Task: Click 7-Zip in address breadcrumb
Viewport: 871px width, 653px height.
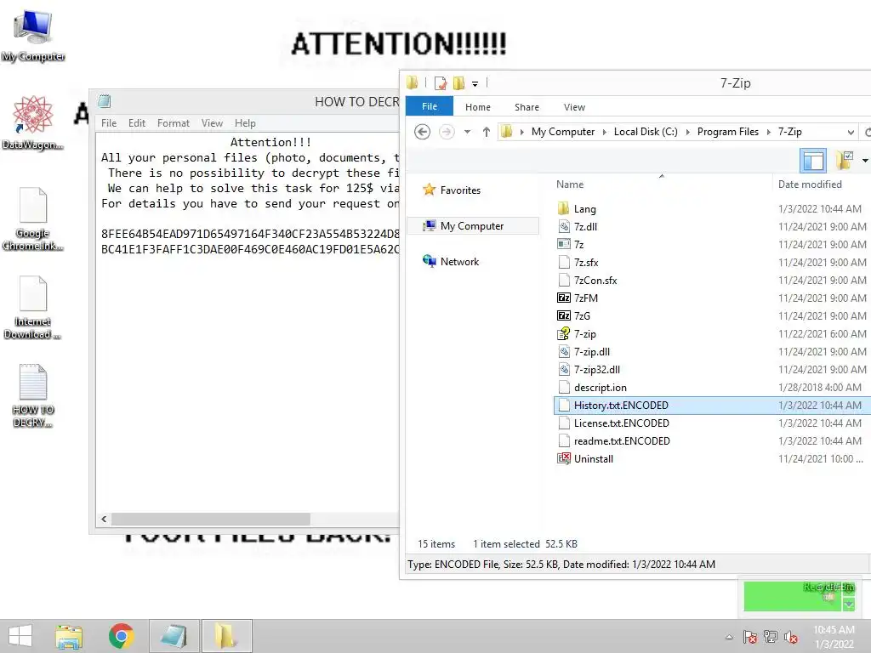Action: [x=789, y=132]
